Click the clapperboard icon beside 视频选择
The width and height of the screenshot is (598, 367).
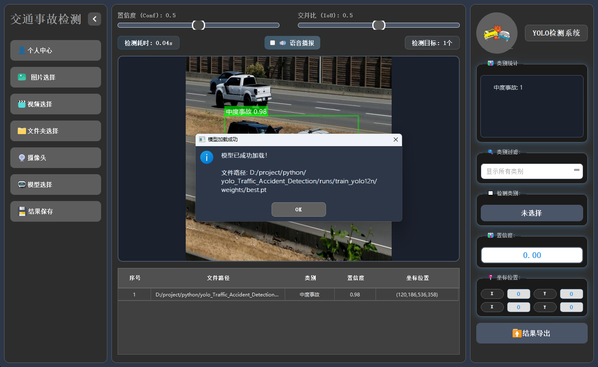tap(22, 104)
